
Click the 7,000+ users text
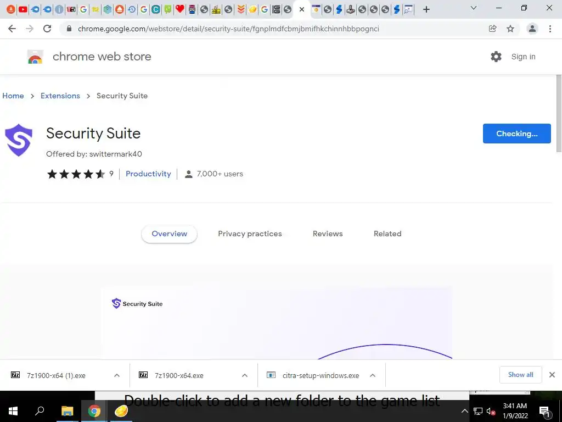click(220, 174)
